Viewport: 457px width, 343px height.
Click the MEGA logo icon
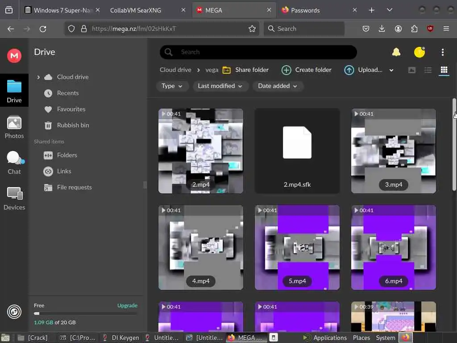14,55
